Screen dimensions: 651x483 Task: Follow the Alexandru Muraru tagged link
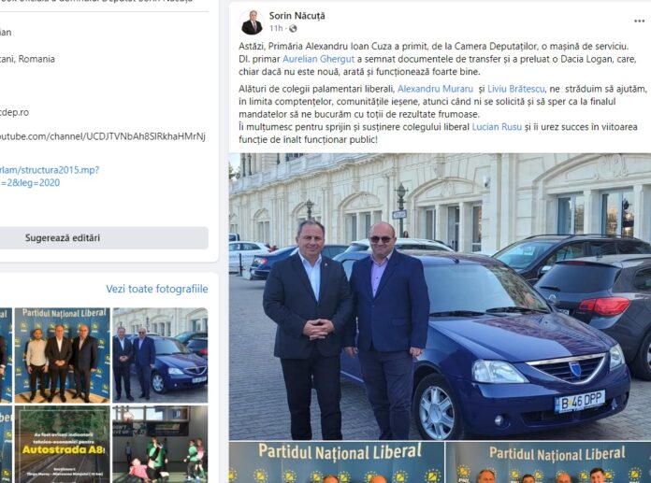pos(435,89)
